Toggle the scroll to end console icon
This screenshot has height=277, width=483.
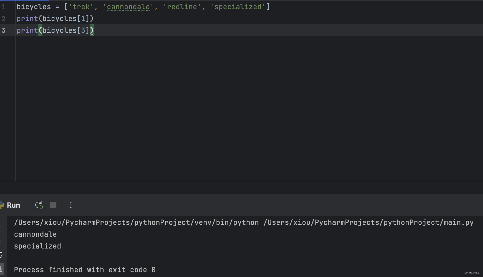coord(2,268)
